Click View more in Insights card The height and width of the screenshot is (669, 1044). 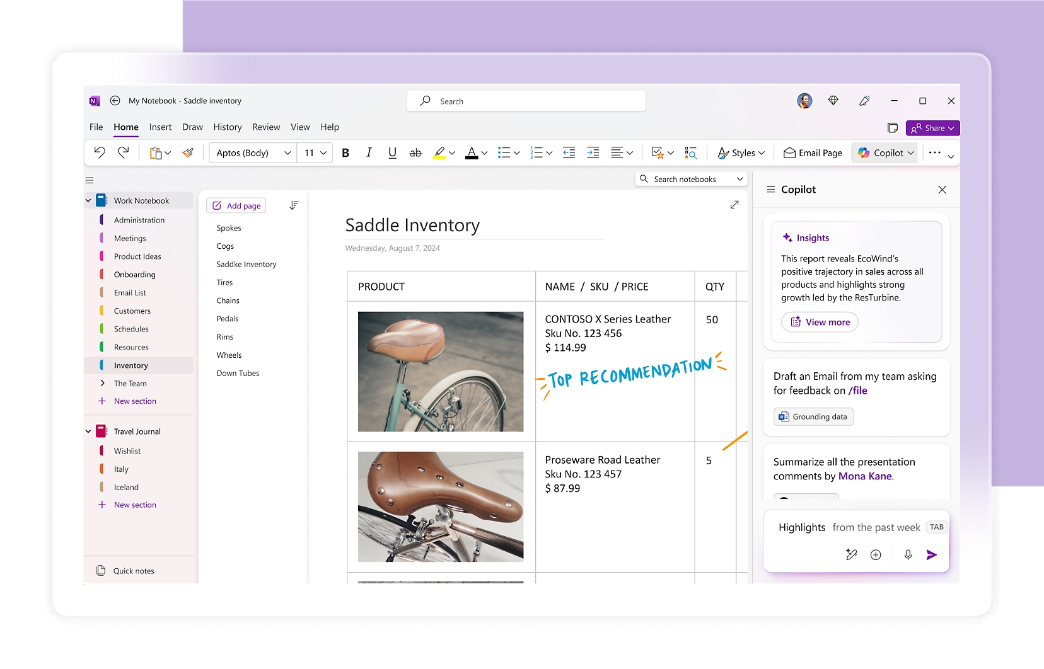pos(819,322)
